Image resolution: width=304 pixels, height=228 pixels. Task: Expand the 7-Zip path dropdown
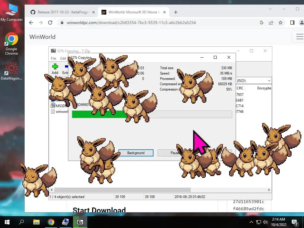coord(269,81)
